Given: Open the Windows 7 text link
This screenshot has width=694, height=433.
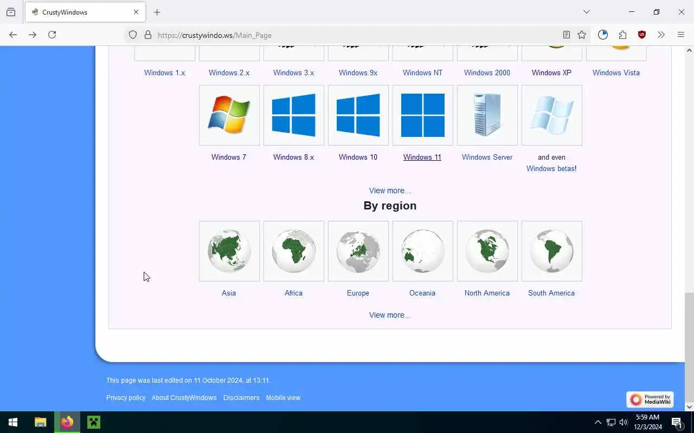Looking at the screenshot, I should [229, 157].
